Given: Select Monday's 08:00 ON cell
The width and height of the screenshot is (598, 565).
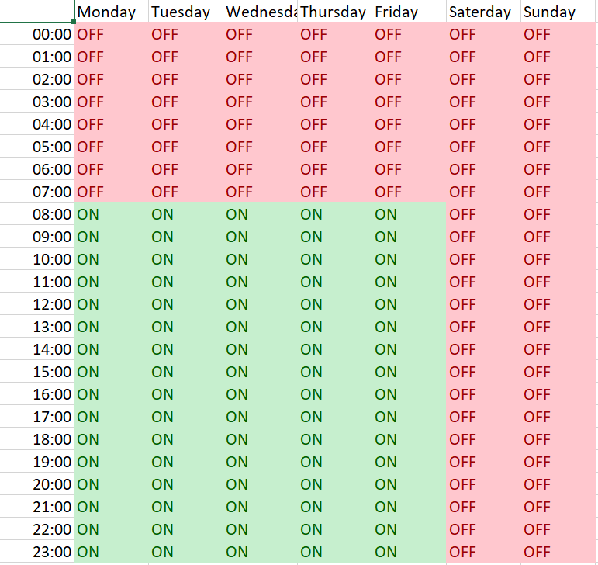Looking at the screenshot, I should tap(110, 214).
